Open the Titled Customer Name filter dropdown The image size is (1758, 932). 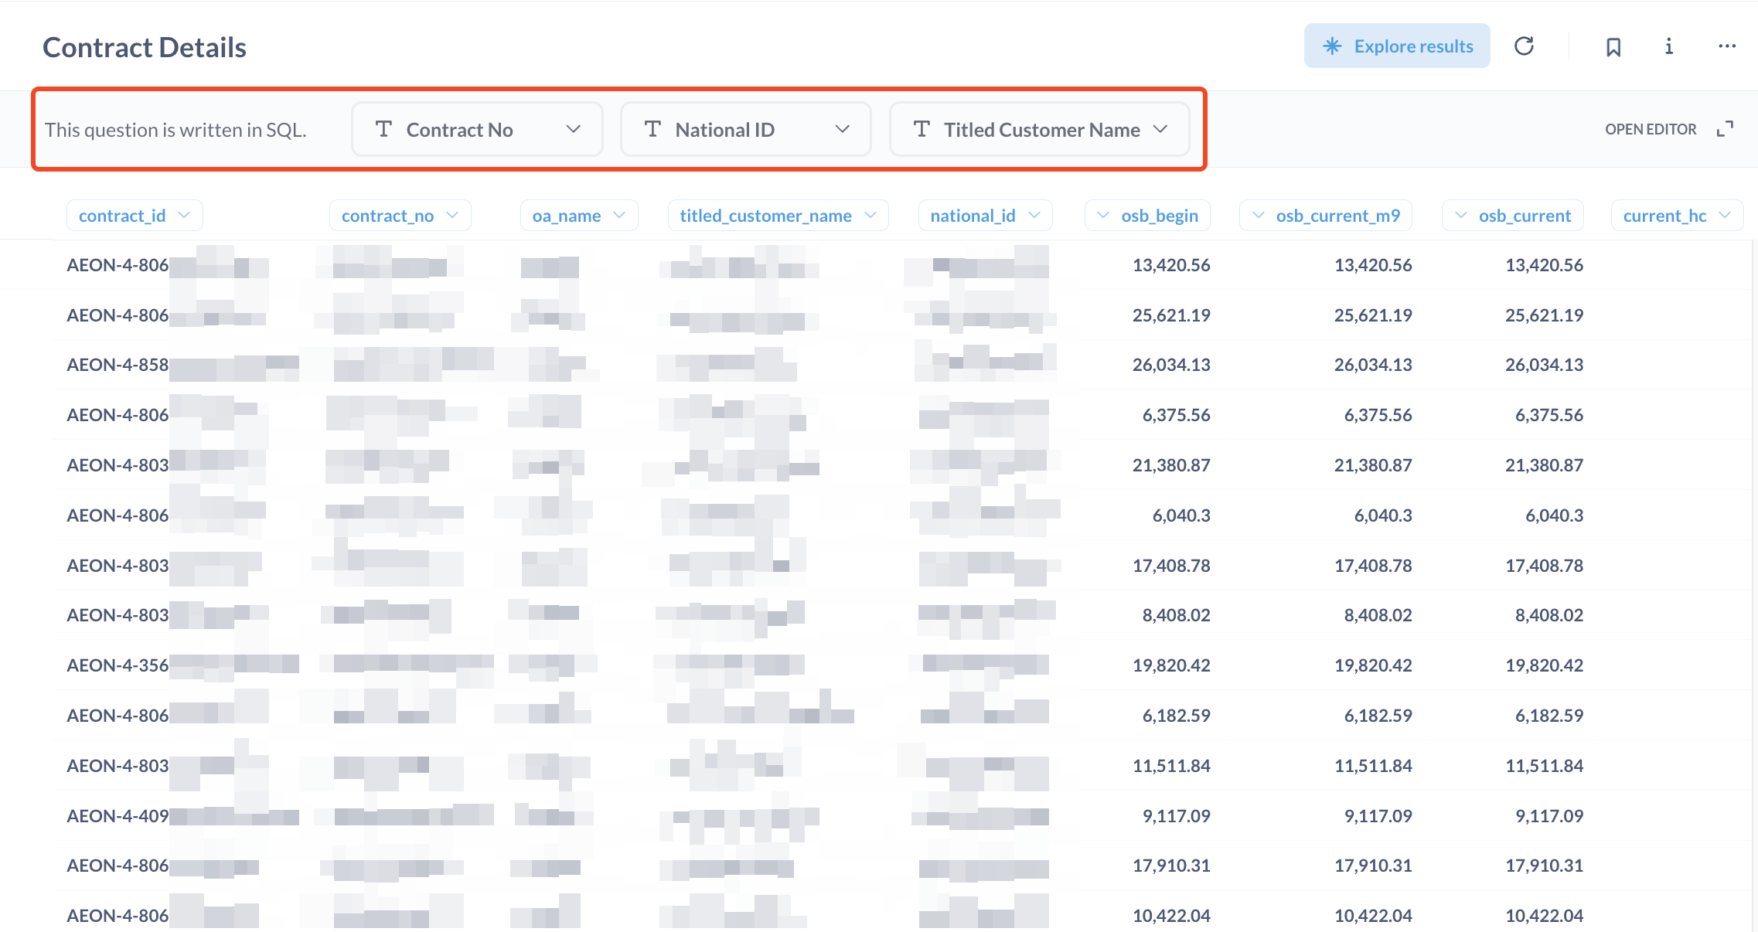click(1160, 129)
